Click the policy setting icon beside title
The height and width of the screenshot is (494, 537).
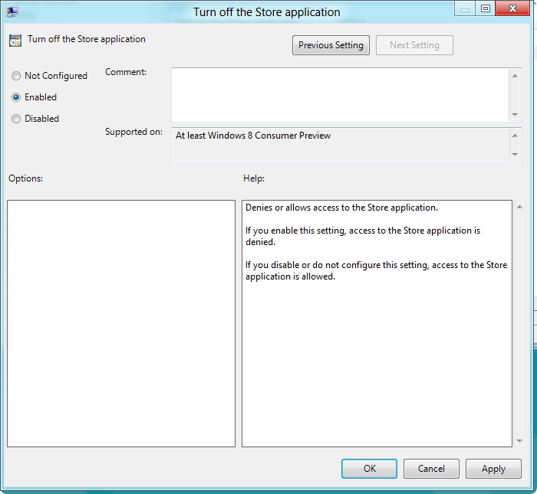(15, 41)
